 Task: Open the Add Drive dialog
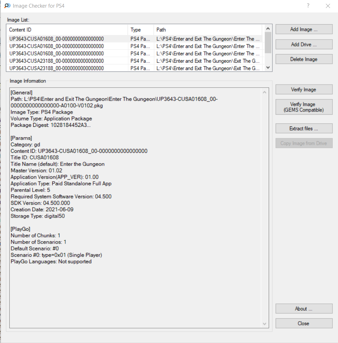[304, 44]
